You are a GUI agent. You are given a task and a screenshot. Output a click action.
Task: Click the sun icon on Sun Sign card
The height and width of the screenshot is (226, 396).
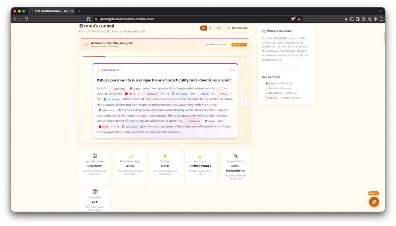(165, 156)
